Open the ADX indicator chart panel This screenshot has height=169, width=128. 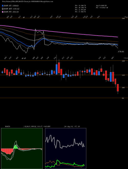(66, 149)
